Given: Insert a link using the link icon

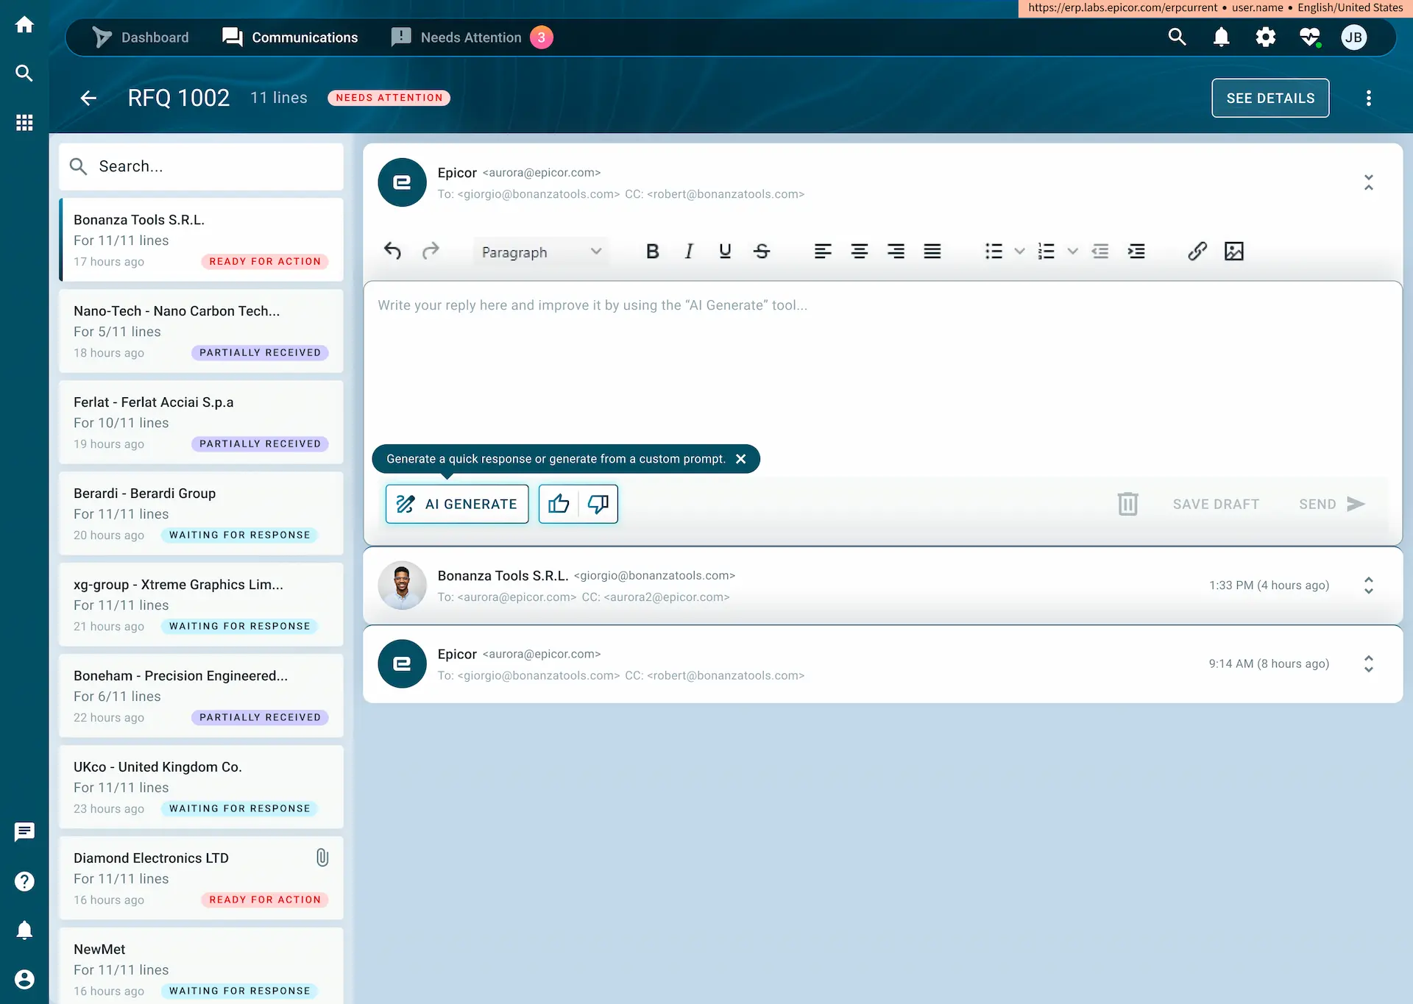Looking at the screenshot, I should click(1197, 251).
